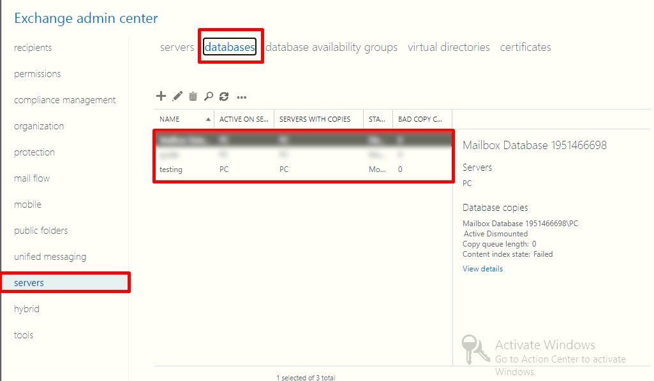Viewport: 654px width, 381px height.
Task: Open mobile in the left navigation
Action: pos(27,205)
